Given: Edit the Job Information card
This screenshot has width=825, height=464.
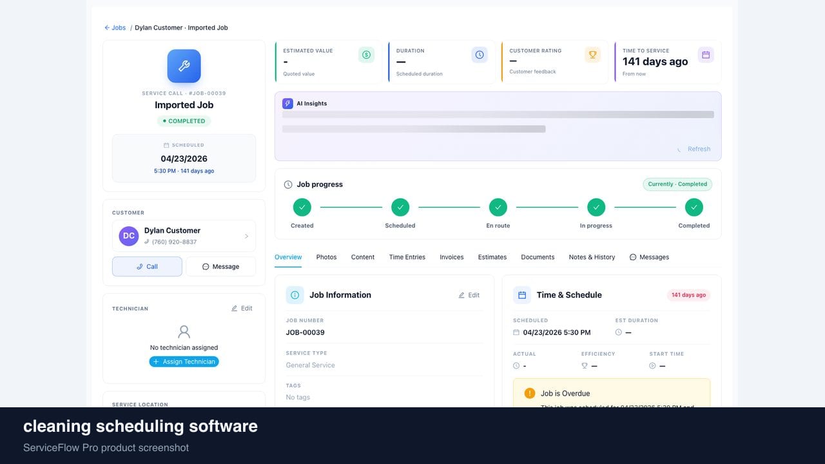Looking at the screenshot, I should 469,295.
